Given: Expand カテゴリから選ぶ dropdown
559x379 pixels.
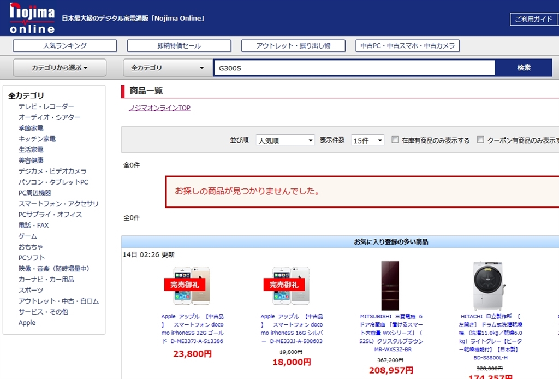Looking at the screenshot, I should pyautogui.click(x=60, y=68).
